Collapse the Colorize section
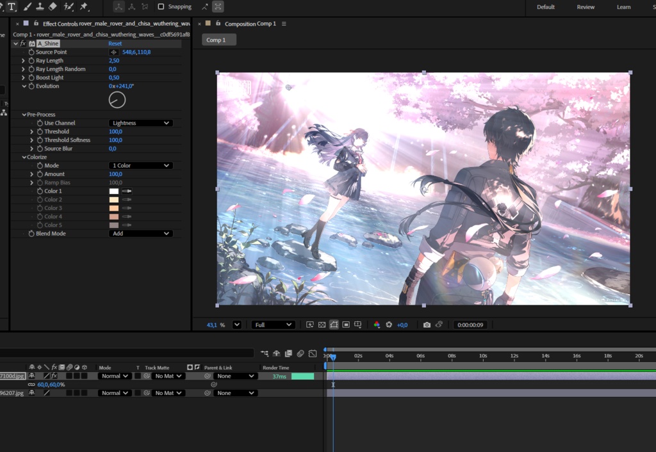This screenshot has height=452, width=656. coord(24,157)
